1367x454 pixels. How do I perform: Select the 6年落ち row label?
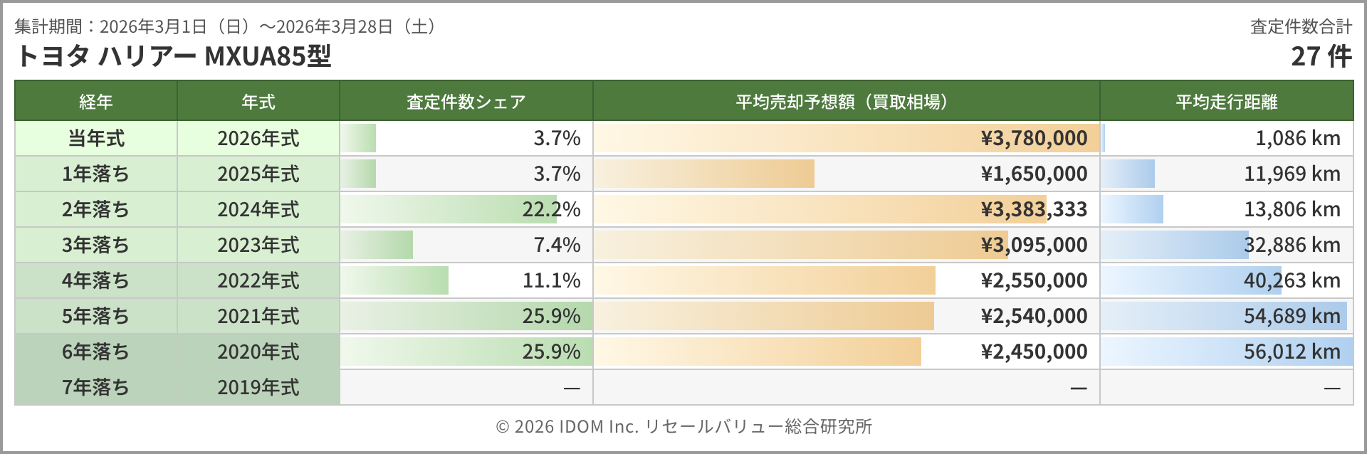tap(96, 352)
